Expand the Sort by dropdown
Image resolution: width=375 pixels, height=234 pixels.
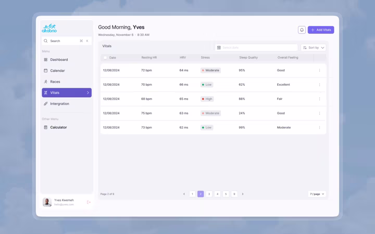314,48
